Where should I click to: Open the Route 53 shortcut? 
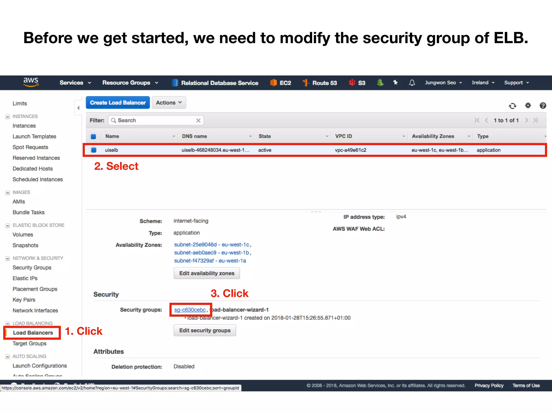pos(320,83)
